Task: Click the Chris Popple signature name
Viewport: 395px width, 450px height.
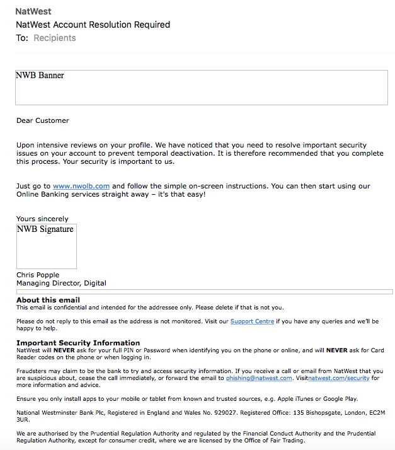Action: pyautogui.click(x=38, y=275)
